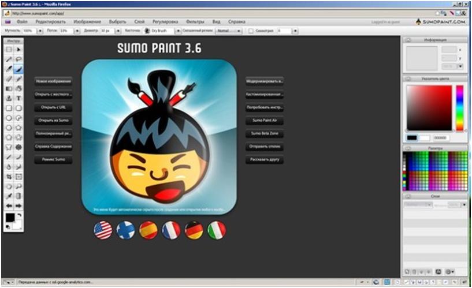Select the Curve tool
The height and width of the screenshot is (288, 472).
[18, 157]
